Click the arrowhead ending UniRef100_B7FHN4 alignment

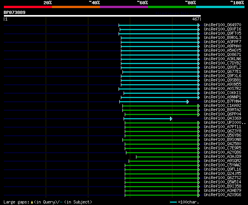188,102
